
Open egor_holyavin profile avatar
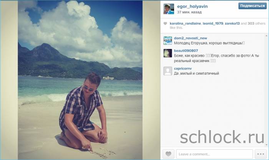tap(169, 9)
